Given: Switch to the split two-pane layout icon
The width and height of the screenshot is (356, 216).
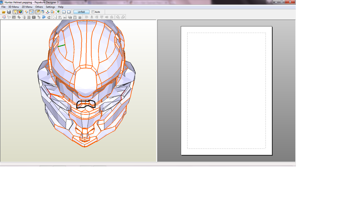Looking at the screenshot, I should (64, 12).
